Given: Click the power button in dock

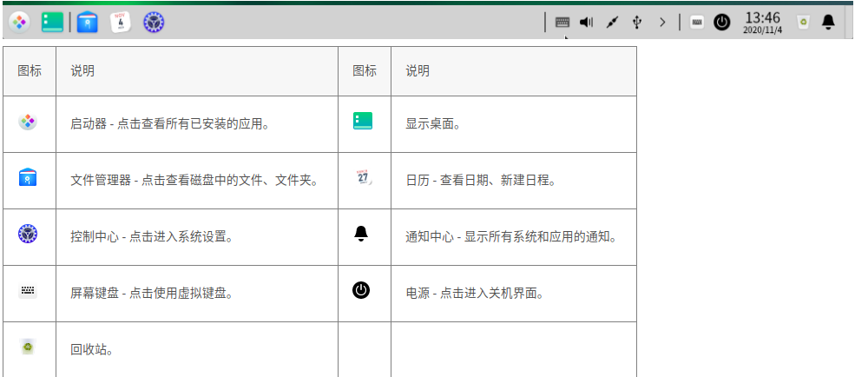Looking at the screenshot, I should point(722,23).
